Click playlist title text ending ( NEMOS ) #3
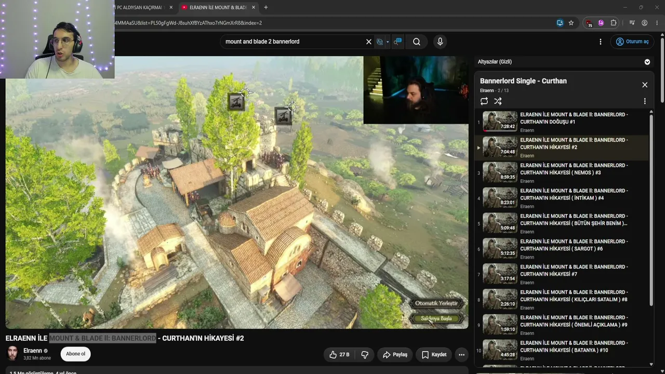Image resolution: width=665 pixels, height=374 pixels. pos(574,169)
